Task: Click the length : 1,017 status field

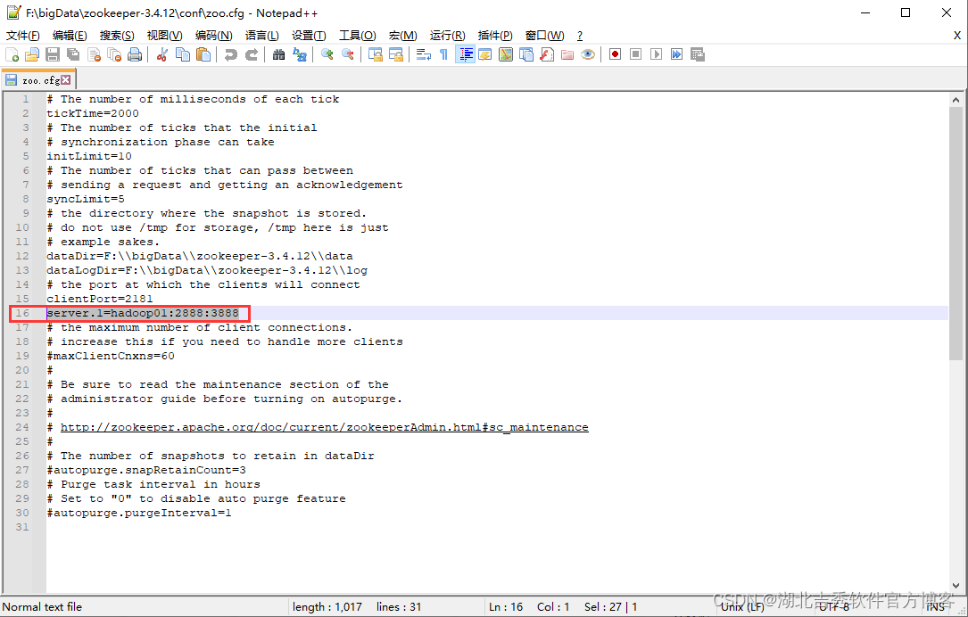Action: (x=327, y=606)
